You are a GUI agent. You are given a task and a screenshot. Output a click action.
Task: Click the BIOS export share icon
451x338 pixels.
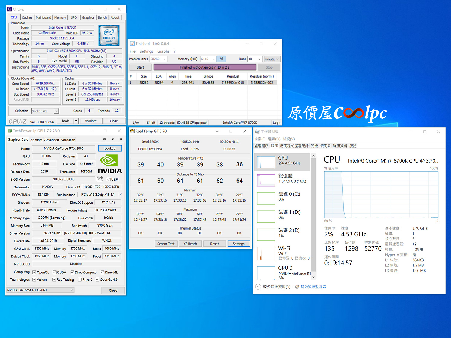100,179
